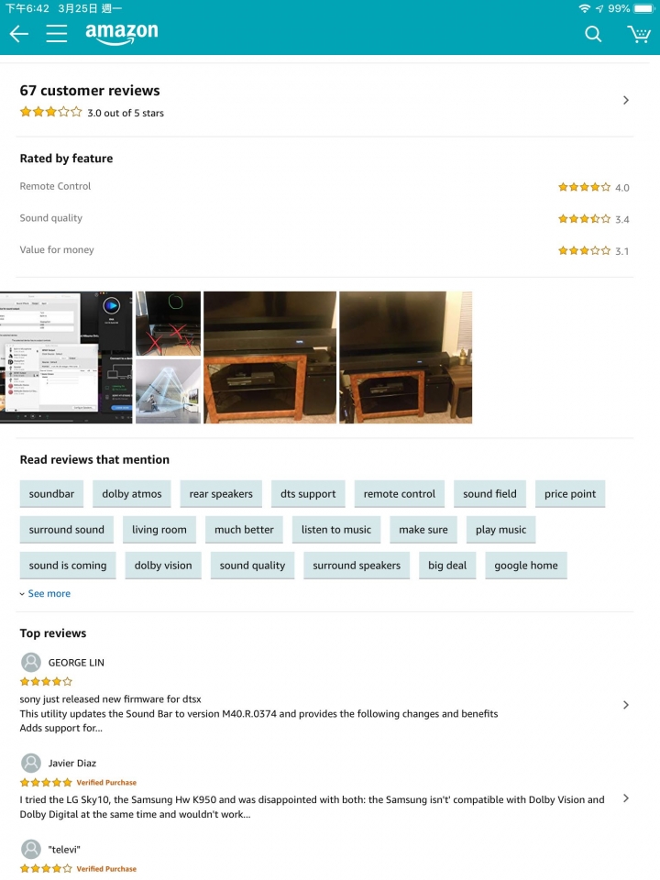The width and height of the screenshot is (660, 880).
Task: Open GEORGE LIN review chevron
Action: click(x=626, y=705)
